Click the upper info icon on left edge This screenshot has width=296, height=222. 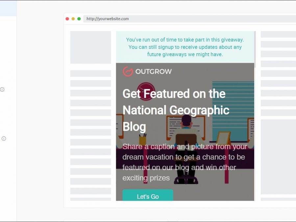[x=2, y=89]
